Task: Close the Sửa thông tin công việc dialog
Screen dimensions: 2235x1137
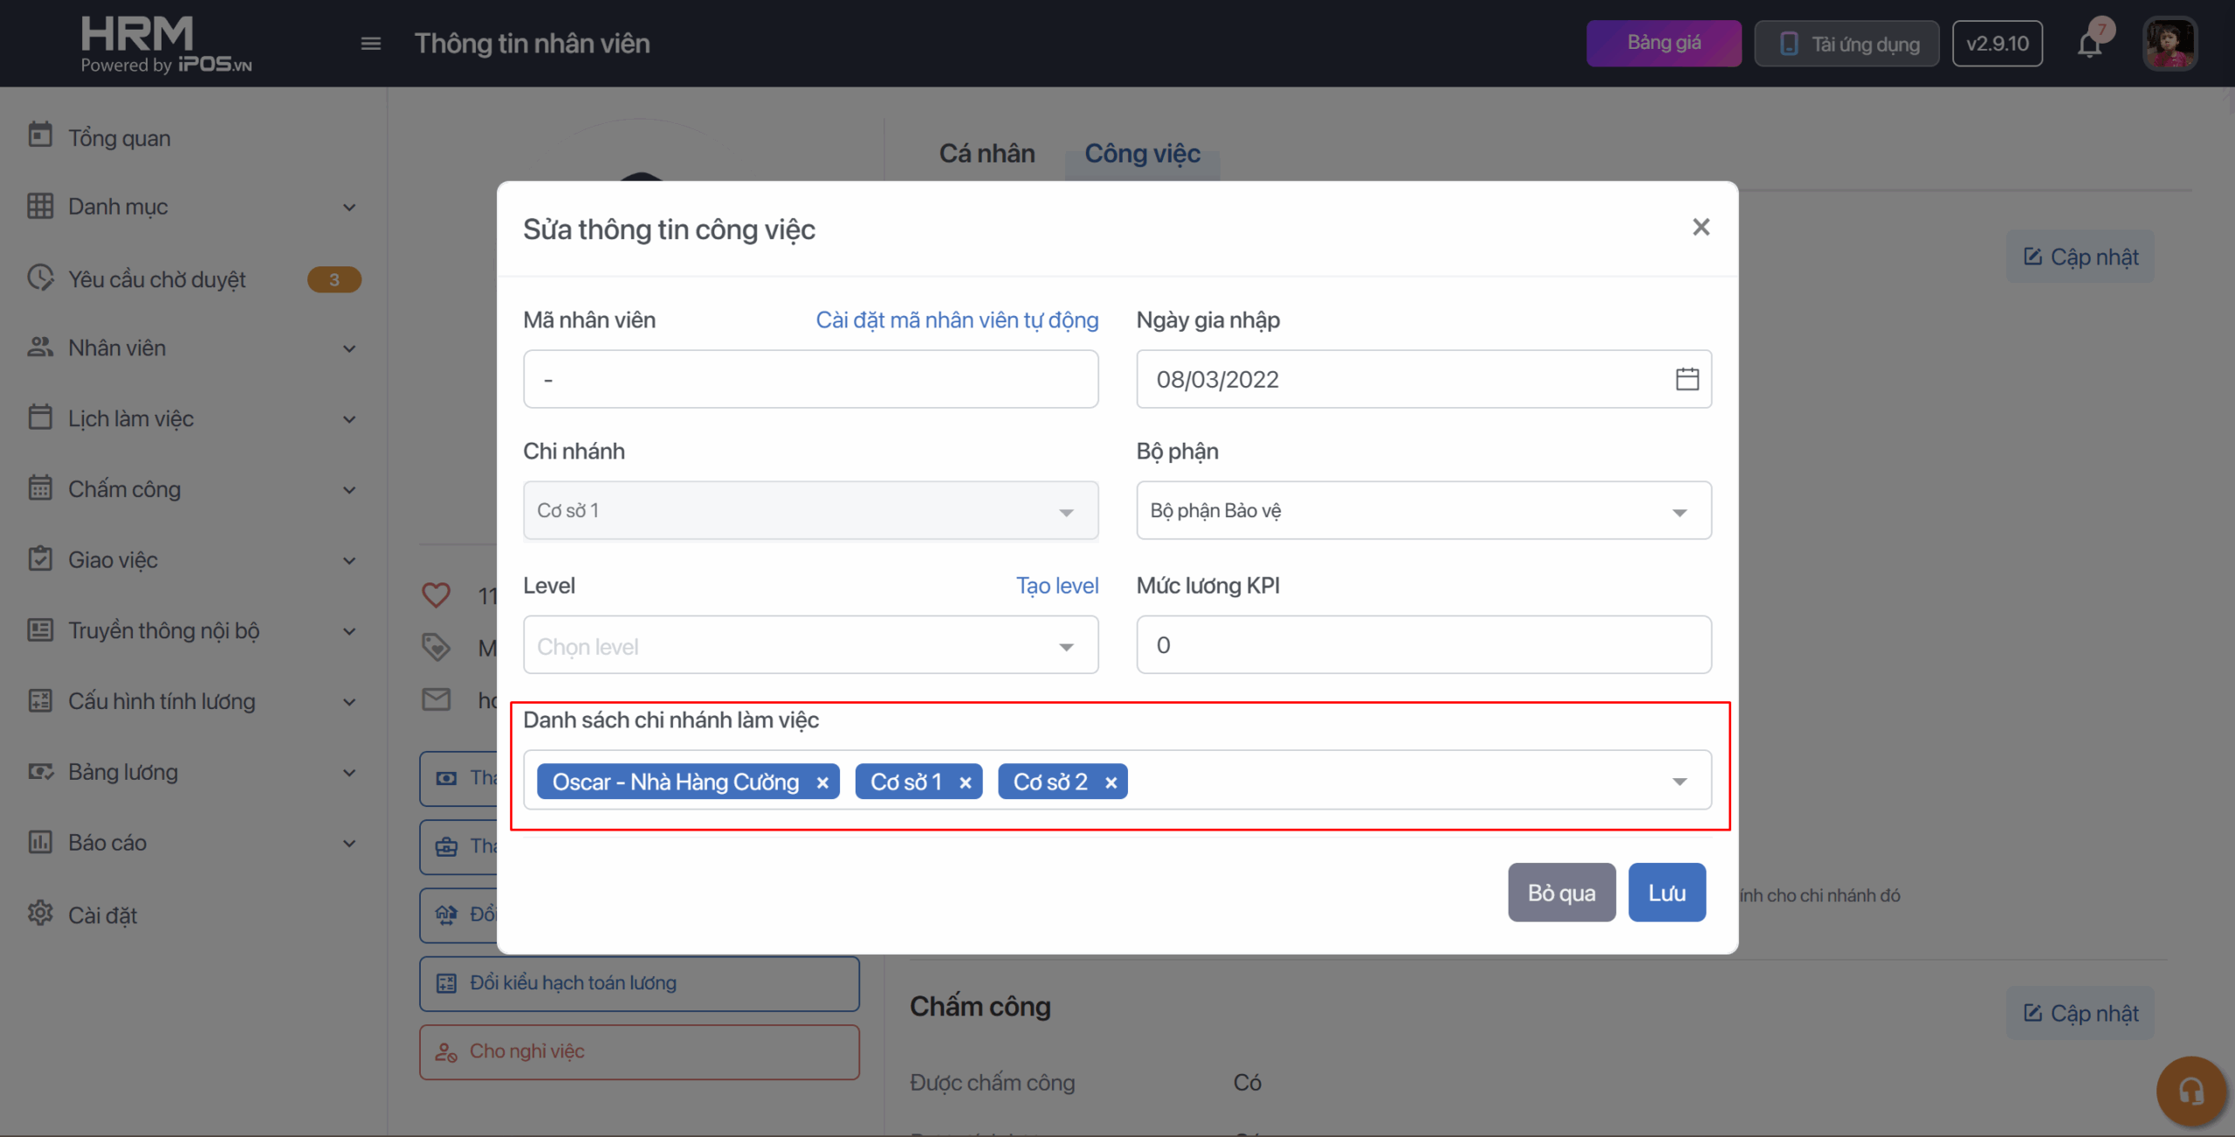Action: point(1701,227)
